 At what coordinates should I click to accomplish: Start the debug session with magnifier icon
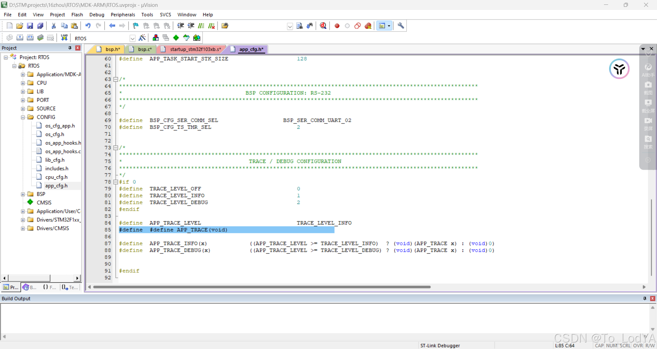click(x=323, y=26)
